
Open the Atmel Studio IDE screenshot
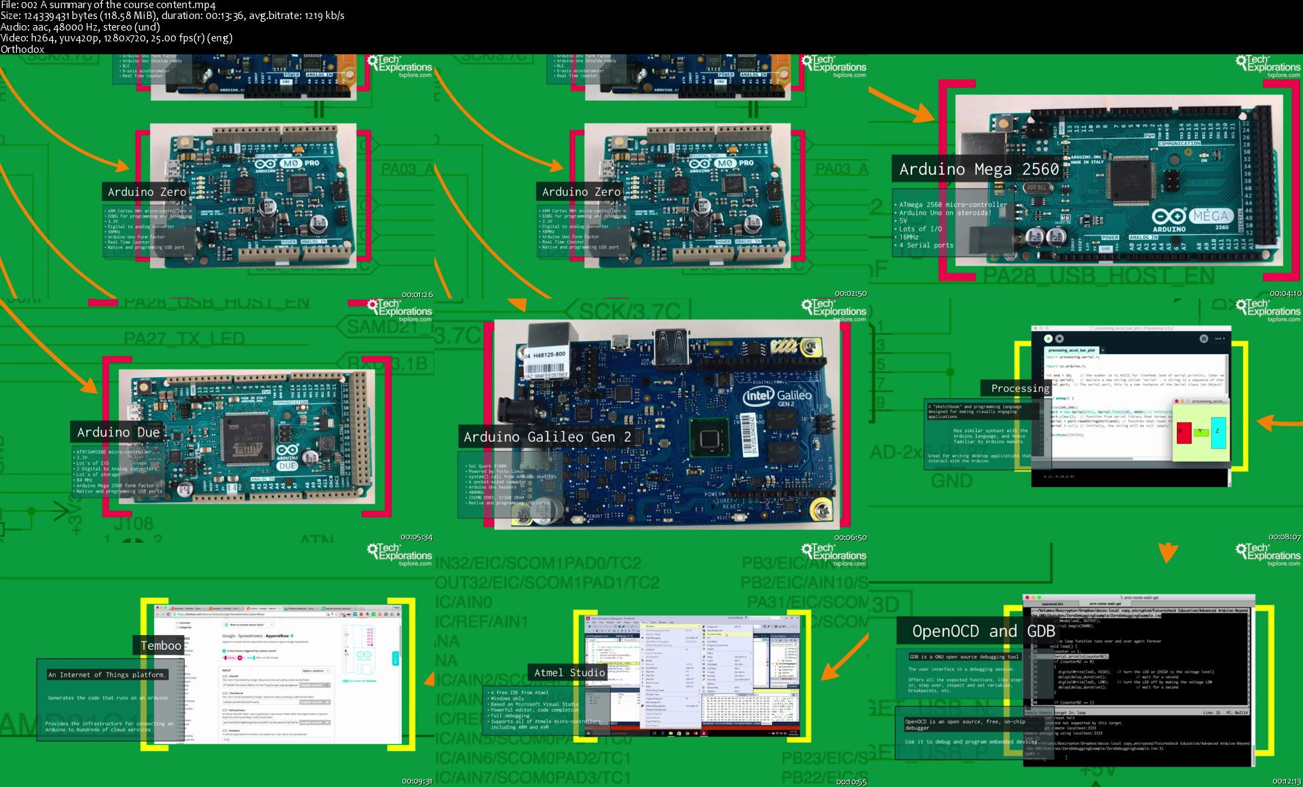tap(692, 676)
